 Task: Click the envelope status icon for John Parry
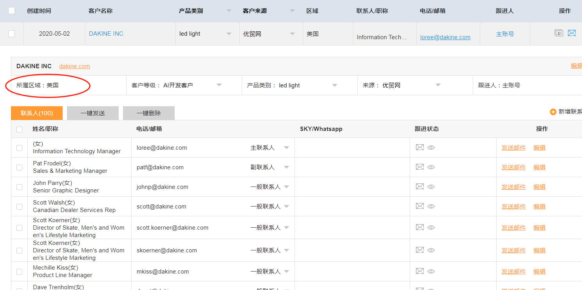420,187
